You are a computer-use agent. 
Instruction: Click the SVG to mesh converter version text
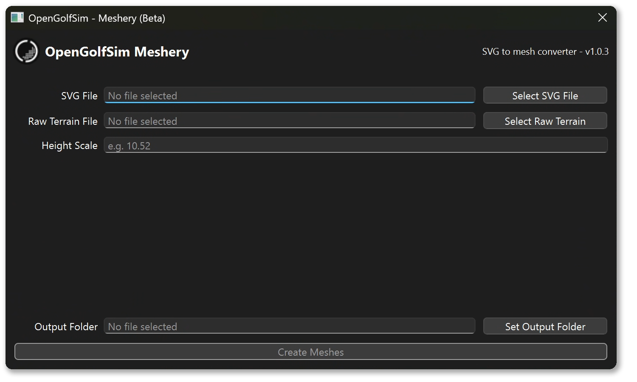pos(545,51)
